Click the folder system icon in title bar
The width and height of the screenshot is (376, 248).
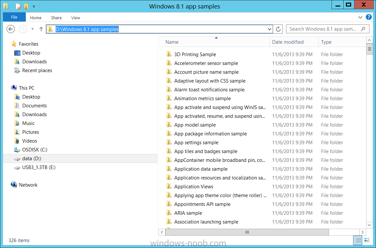point(6,6)
